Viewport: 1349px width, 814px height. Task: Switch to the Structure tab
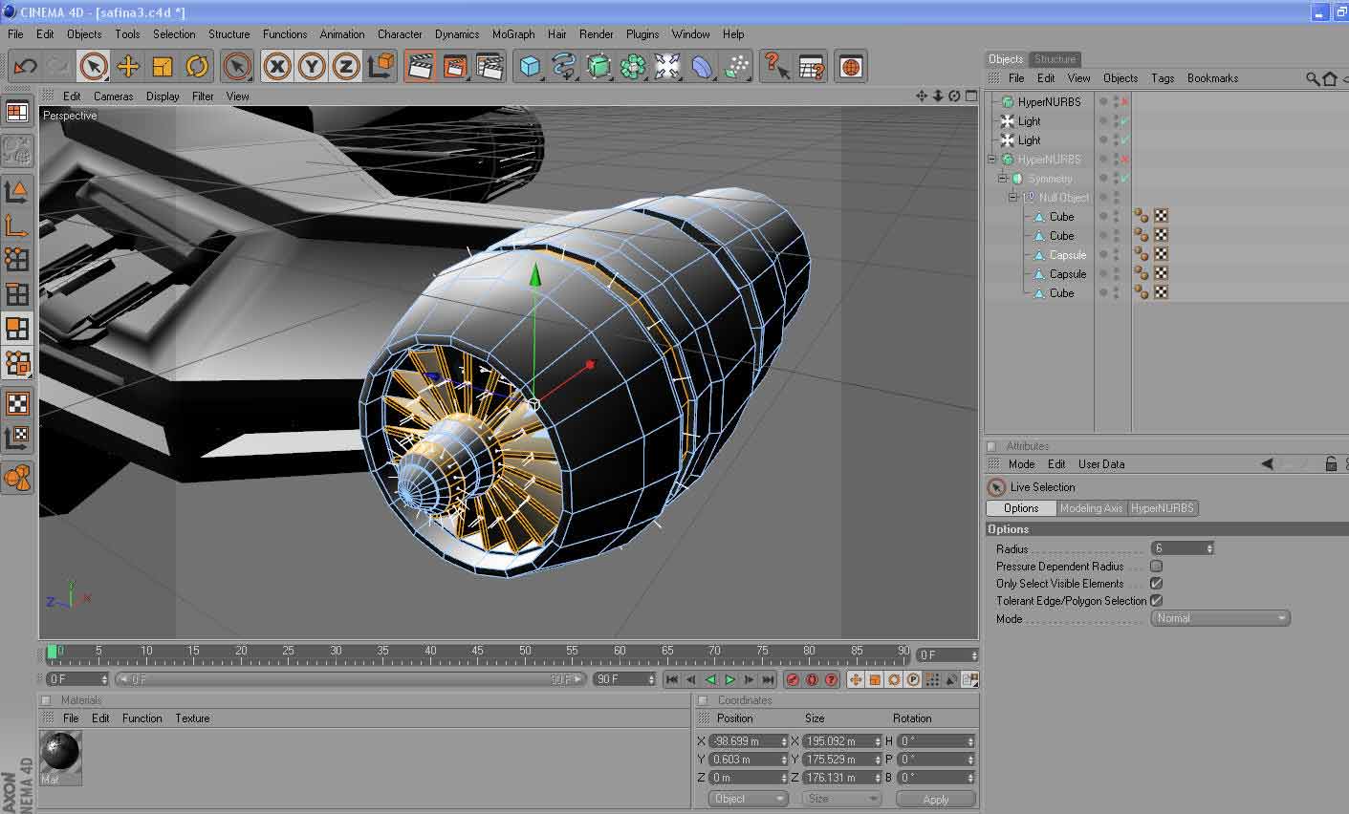tap(1055, 59)
